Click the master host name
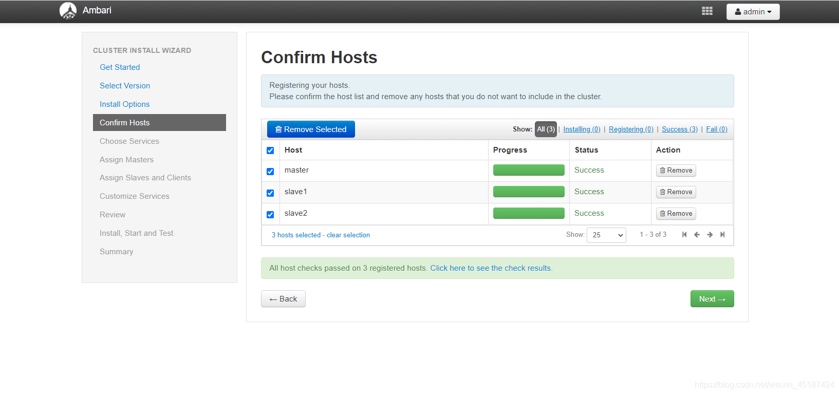 pos(296,170)
